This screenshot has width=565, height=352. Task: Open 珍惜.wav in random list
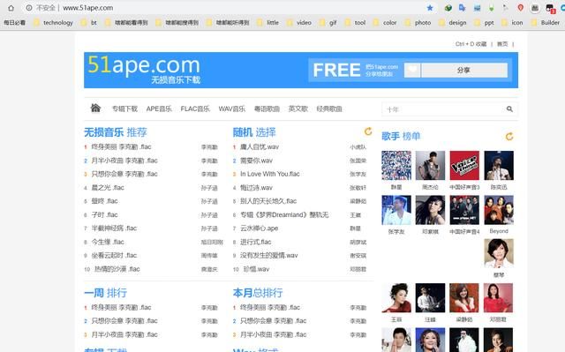[256, 269]
